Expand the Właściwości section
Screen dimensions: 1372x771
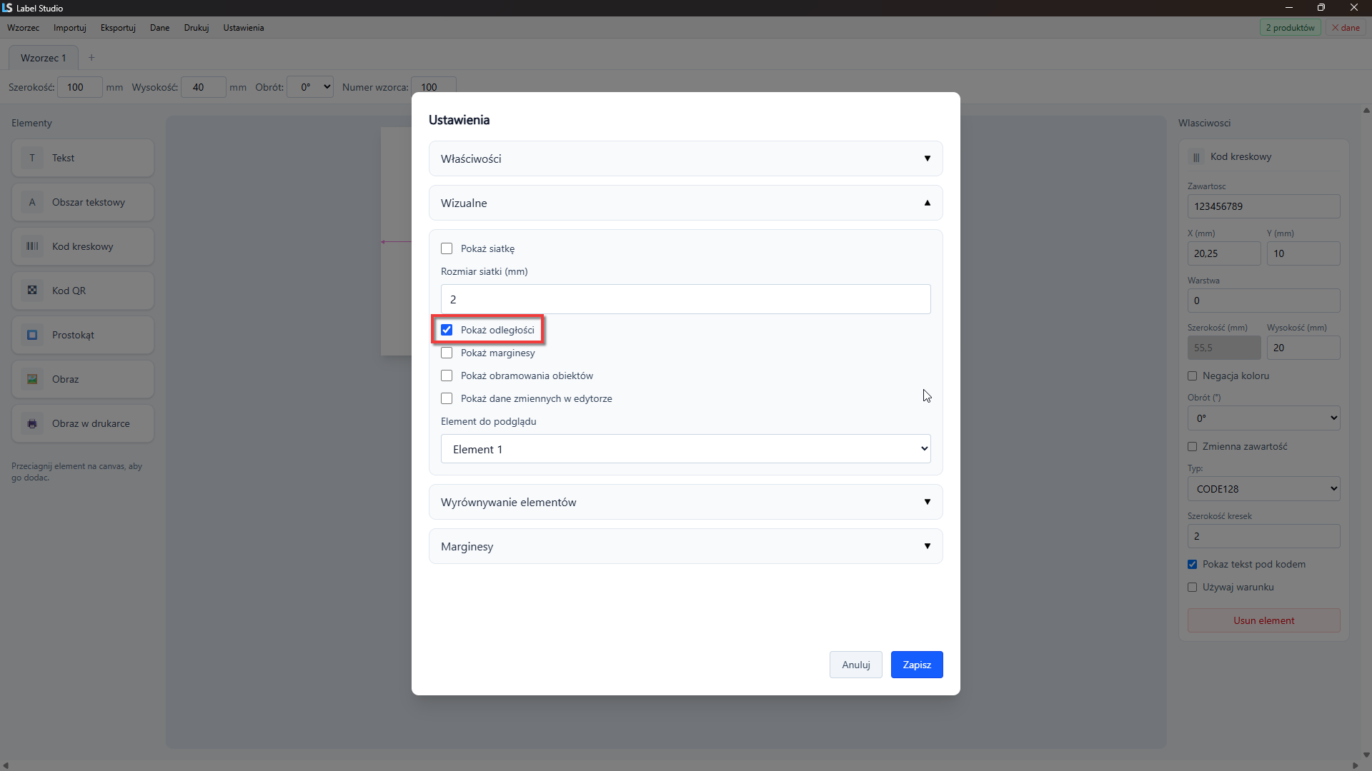pyautogui.click(x=685, y=158)
